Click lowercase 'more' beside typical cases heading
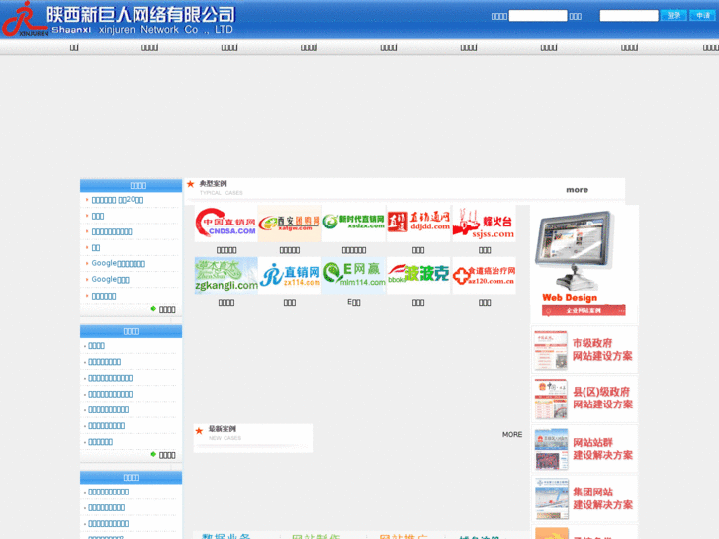 click(x=577, y=190)
